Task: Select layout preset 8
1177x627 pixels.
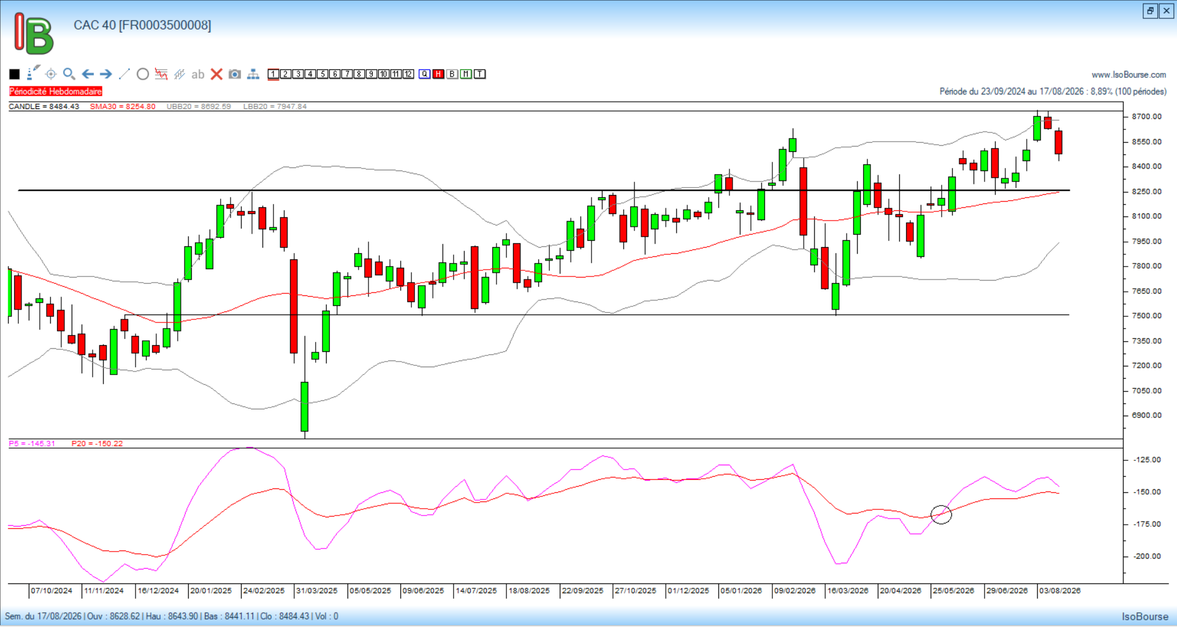Action: click(359, 74)
